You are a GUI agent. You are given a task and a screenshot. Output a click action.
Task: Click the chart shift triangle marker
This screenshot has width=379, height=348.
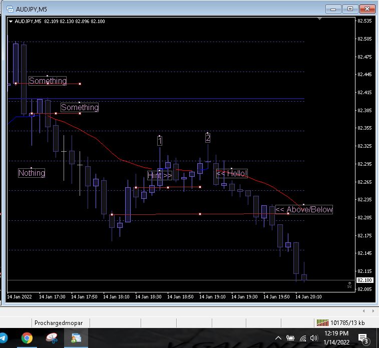pos(319,19)
